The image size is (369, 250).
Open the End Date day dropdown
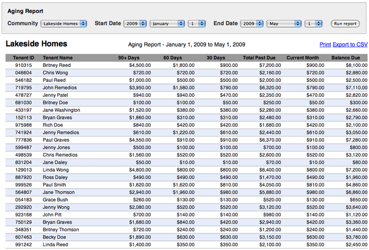tap(313, 24)
